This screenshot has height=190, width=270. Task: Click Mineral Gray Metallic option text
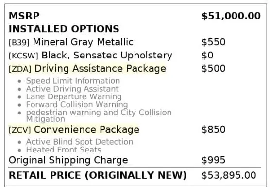click(83, 42)
